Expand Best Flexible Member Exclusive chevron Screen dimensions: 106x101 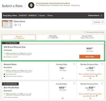90,98
